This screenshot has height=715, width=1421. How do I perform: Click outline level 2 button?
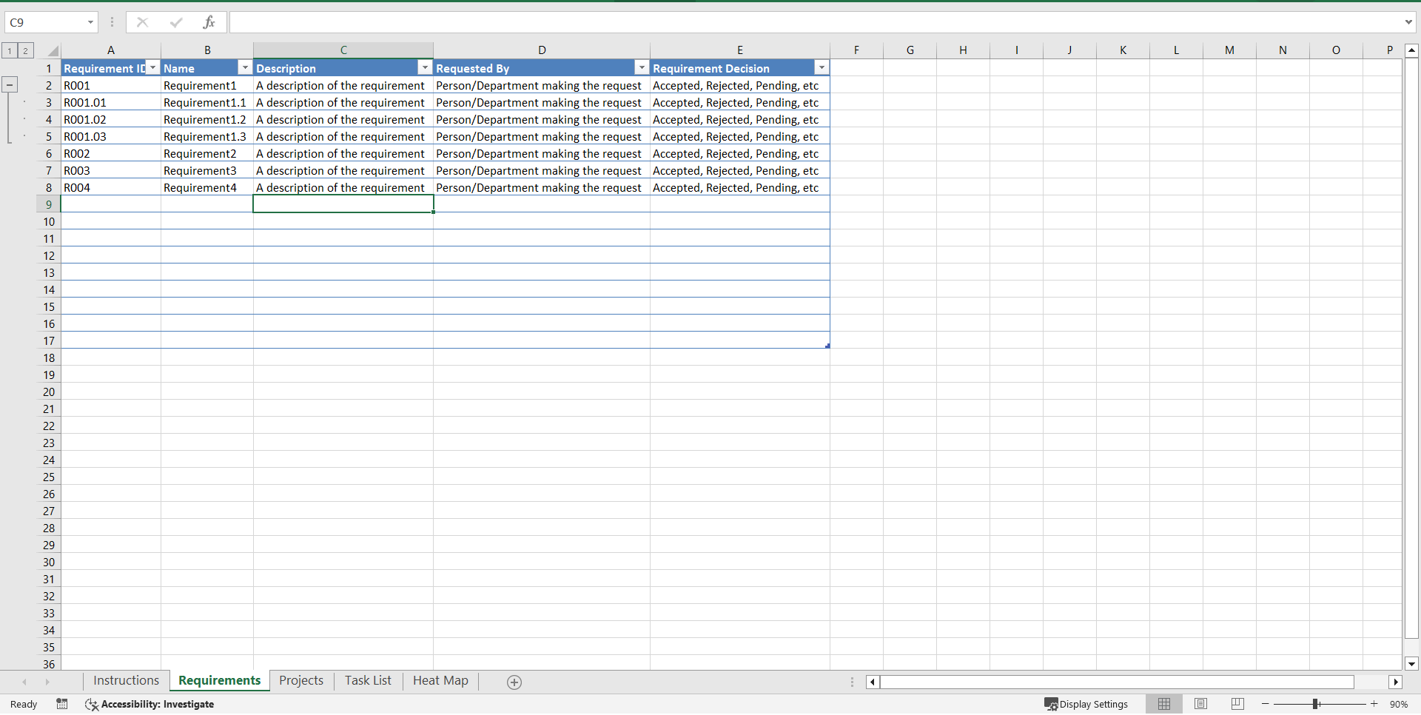coord(25,50)
